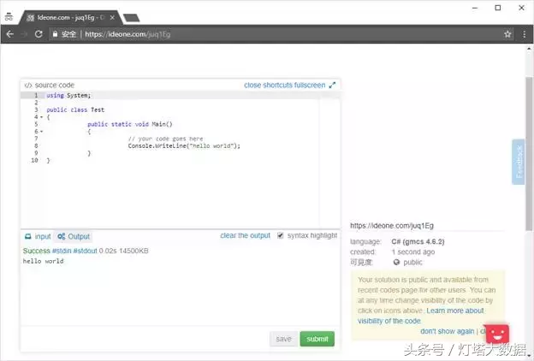Image resolution: width=534 pixels, height=361 pixels.
Task: Collapse code fold arrow at line 6
Action: [41, 132]
